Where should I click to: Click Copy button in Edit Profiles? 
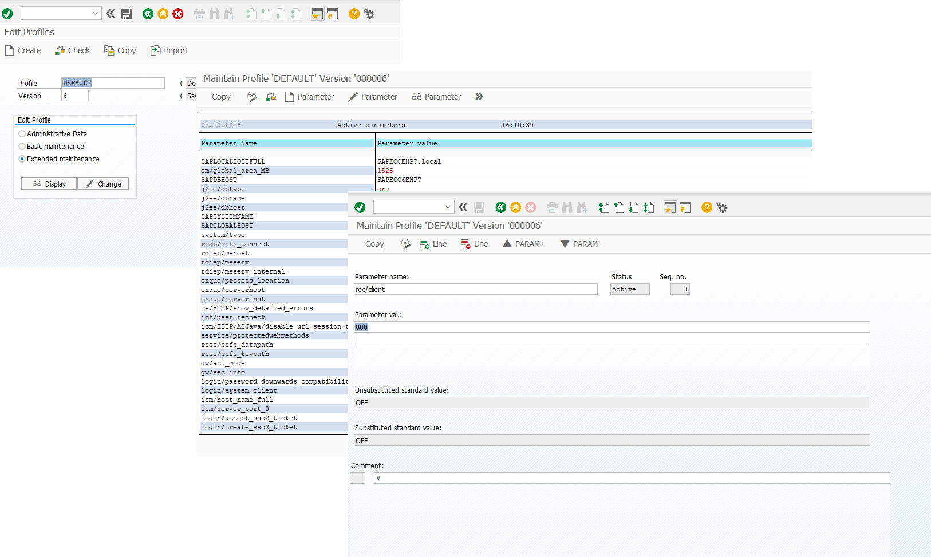click(x=120, y=50)
